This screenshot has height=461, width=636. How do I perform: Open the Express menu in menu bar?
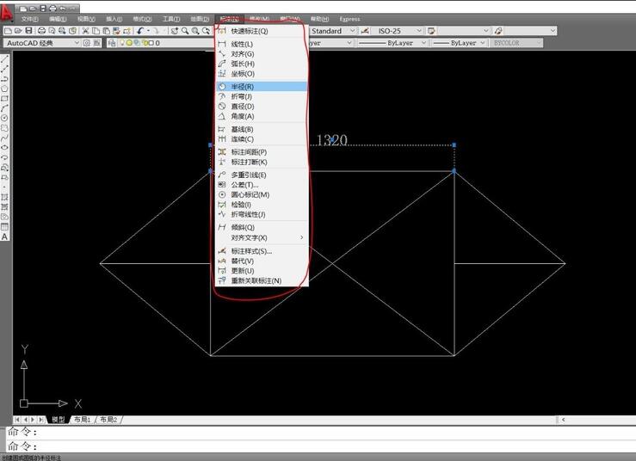349,19
